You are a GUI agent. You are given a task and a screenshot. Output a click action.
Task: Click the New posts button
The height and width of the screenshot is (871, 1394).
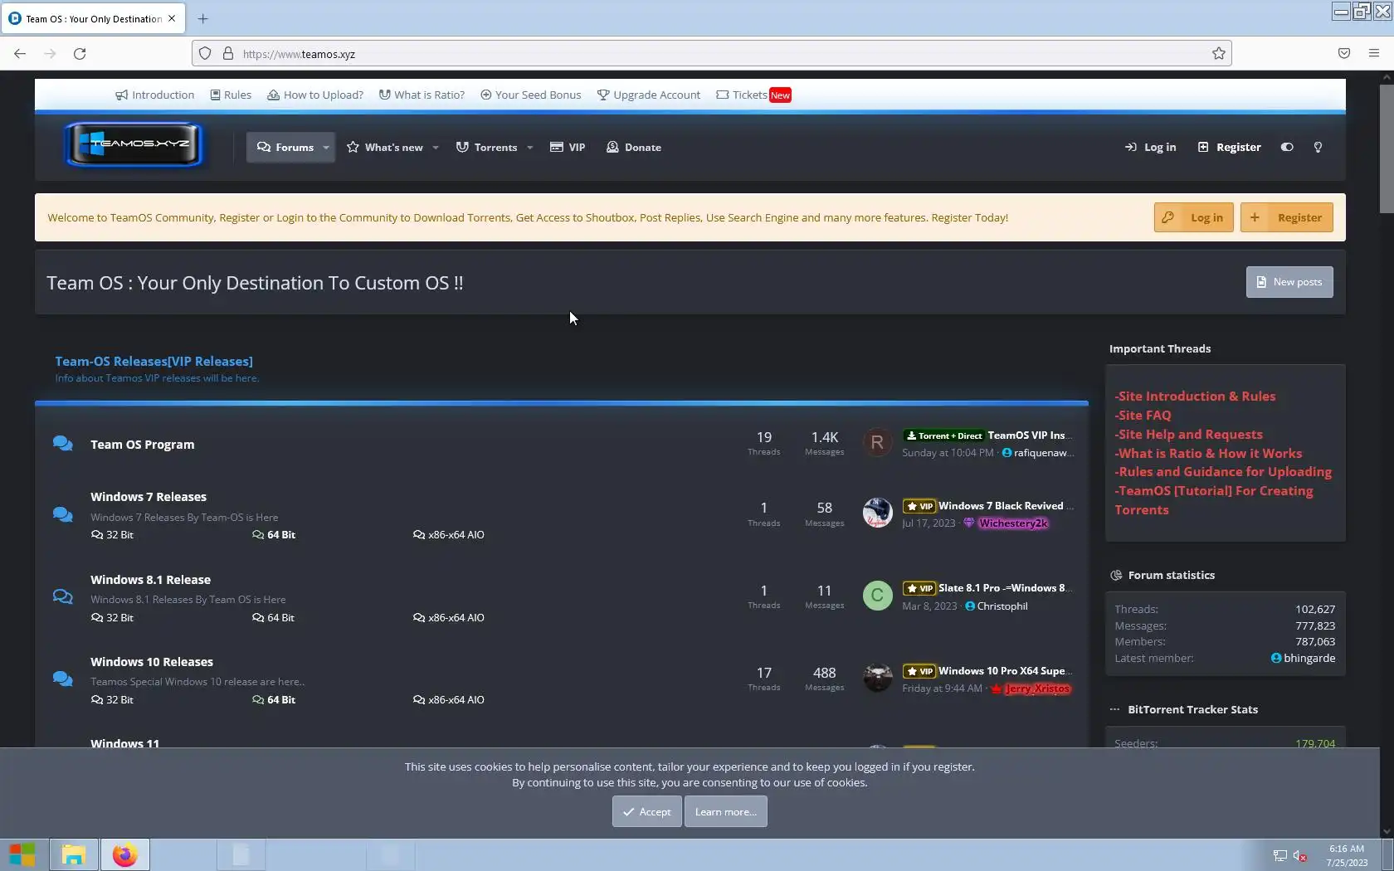tap(1289, 282)
